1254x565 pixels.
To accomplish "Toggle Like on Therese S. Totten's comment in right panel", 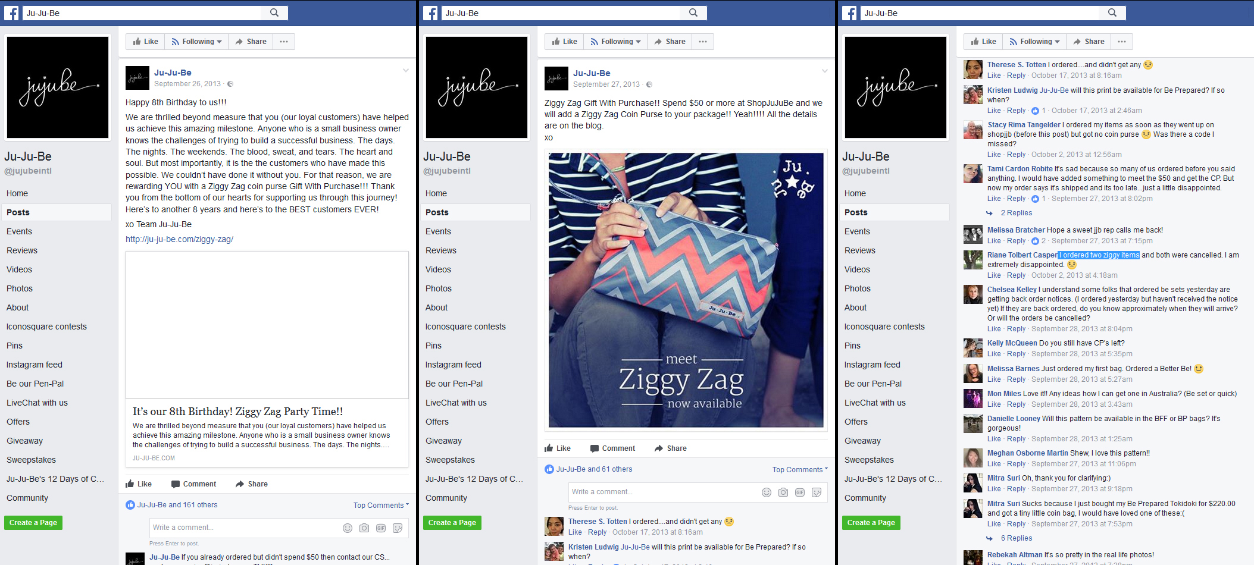I will tap(994, 76).
